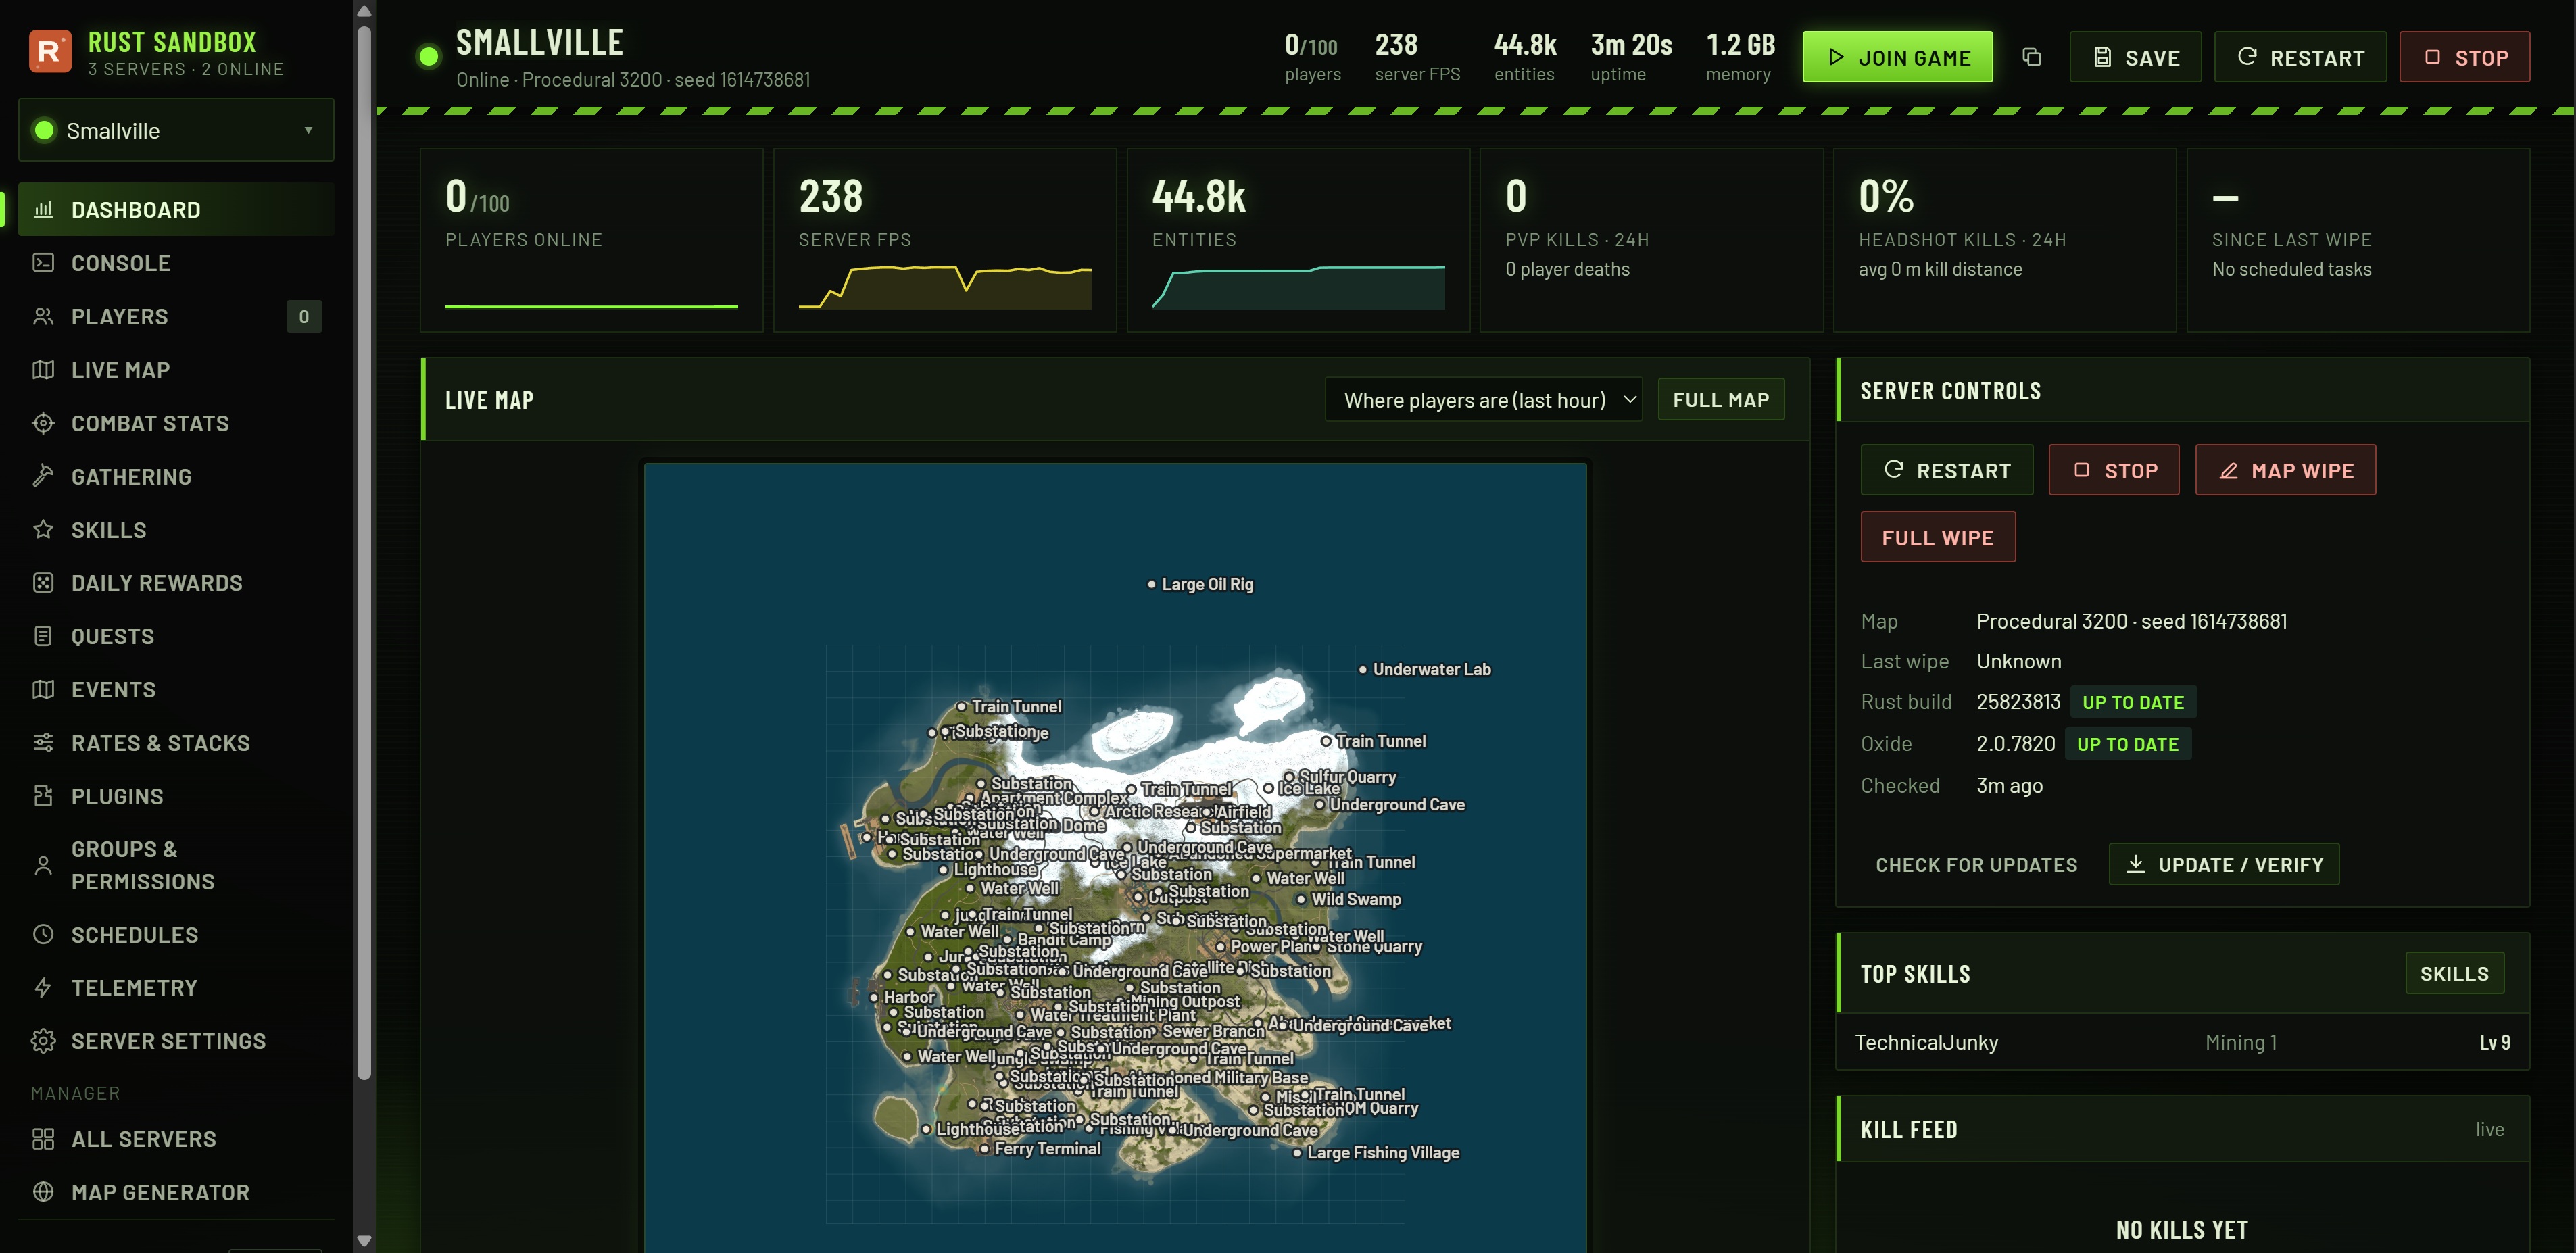Screen dimensions: 2576x1253
Task: Click the Join Game button
Action: tap(1897, 57)
